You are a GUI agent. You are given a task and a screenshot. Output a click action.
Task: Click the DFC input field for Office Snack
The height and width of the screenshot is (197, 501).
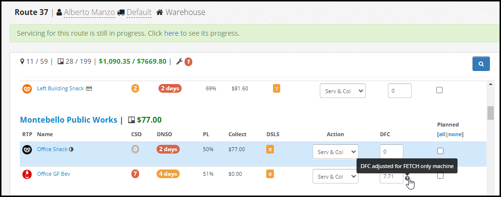pyautogui.click(x=391, y=152)
